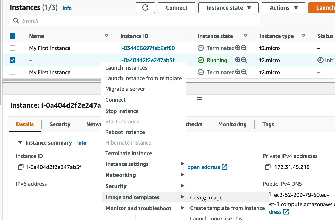Viewport: 335px width, 220px height.
Task: Copy the private IPv4 address via copy icon
Action: (x=268, y=167)
